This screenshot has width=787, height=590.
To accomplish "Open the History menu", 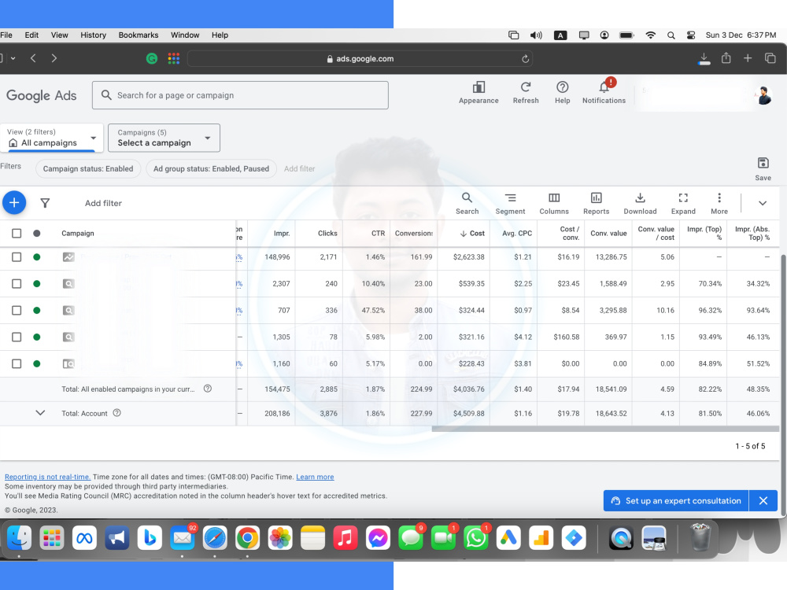I will click(94, 35).
